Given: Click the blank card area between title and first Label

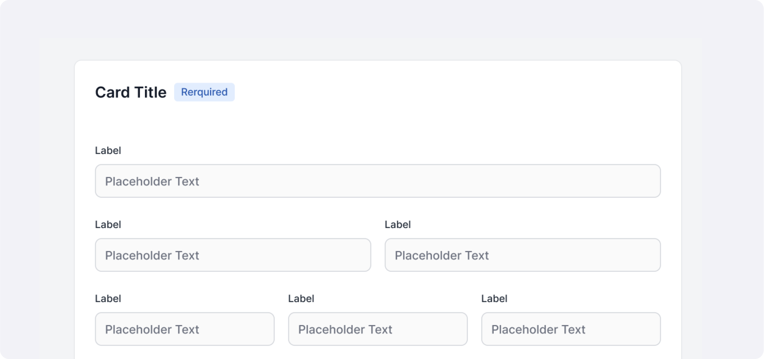Looking at the screenshot, I should [x=377, y=123].
